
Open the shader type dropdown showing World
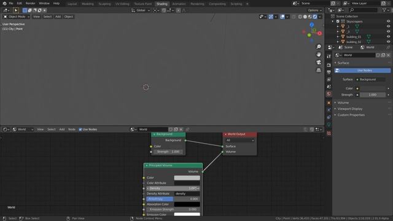(23, 130)
